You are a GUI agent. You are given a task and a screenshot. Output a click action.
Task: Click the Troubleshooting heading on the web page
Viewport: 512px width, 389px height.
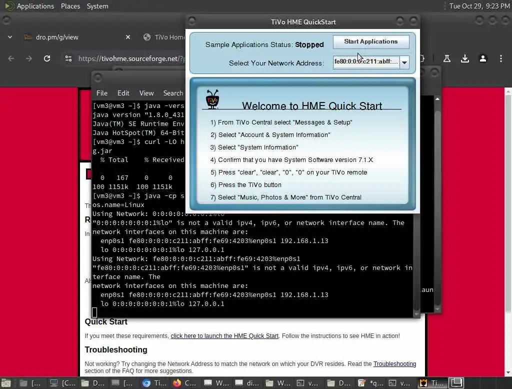click(x=116, y=350)
